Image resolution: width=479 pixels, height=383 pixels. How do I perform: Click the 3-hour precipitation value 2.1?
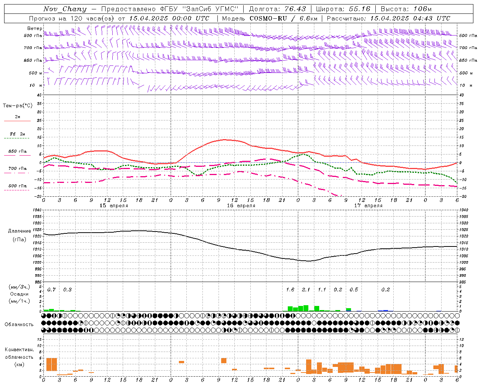(x=306, y=290)
